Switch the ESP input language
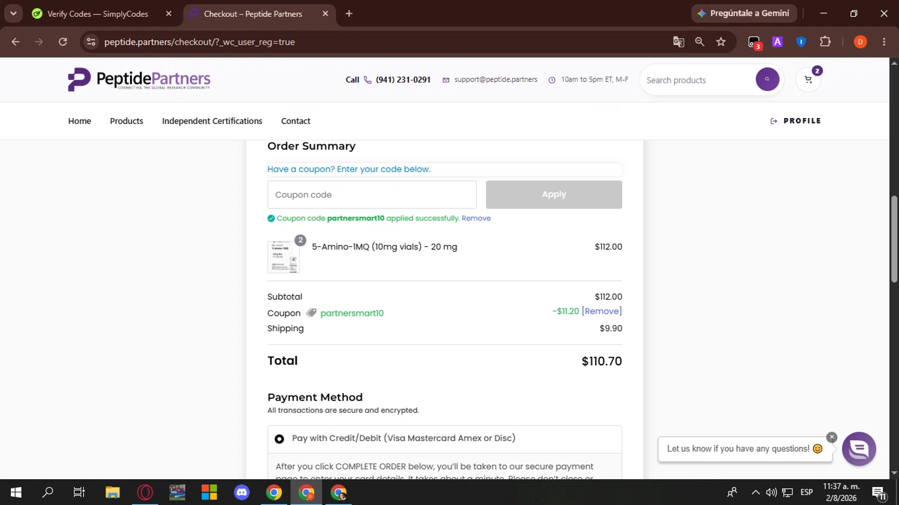Viewport: 899px width, 505px height. [x=807, y=492]
